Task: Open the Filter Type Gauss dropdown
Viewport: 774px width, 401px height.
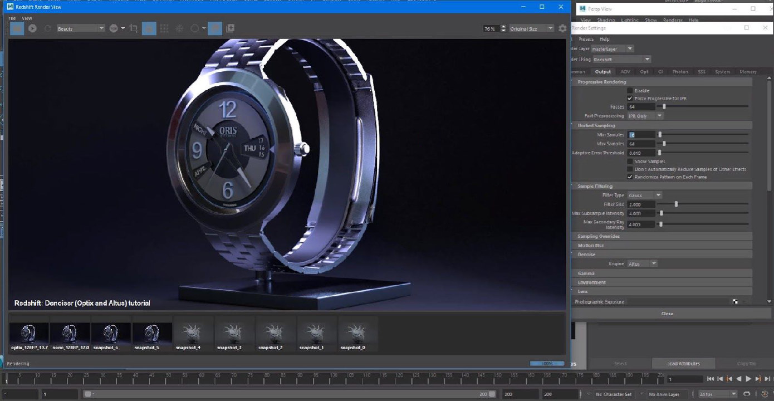Action: [x=645, y=195]
